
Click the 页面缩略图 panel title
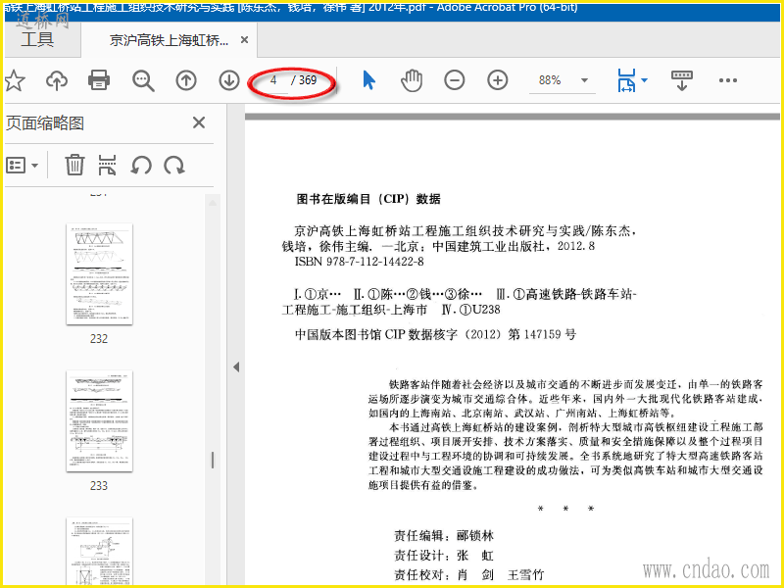click(x=44, y=123)
